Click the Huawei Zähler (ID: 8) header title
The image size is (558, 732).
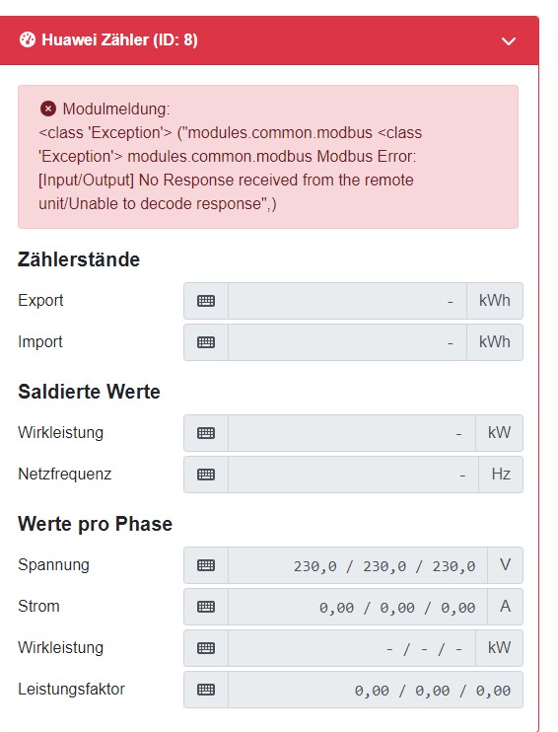[x=119, y=39]
